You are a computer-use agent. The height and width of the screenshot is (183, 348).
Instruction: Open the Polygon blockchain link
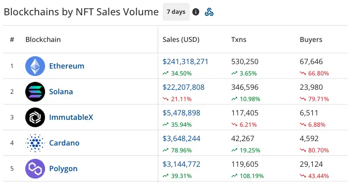click(63, 169)
